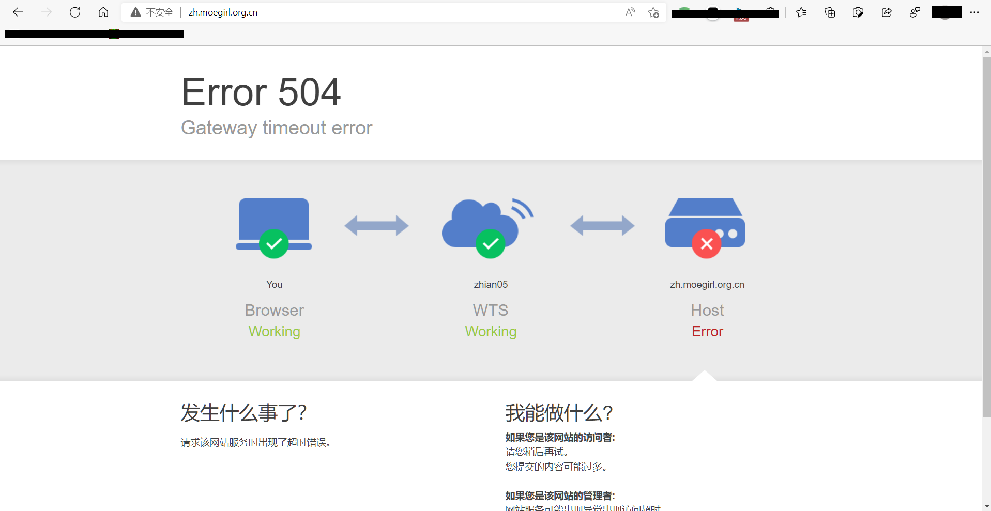Image resolution: width=991 pixels, height=511 pixels.
Task: Open Settings and more ellipsis menu
Action: pyautogui.click(x=974, y=12)
